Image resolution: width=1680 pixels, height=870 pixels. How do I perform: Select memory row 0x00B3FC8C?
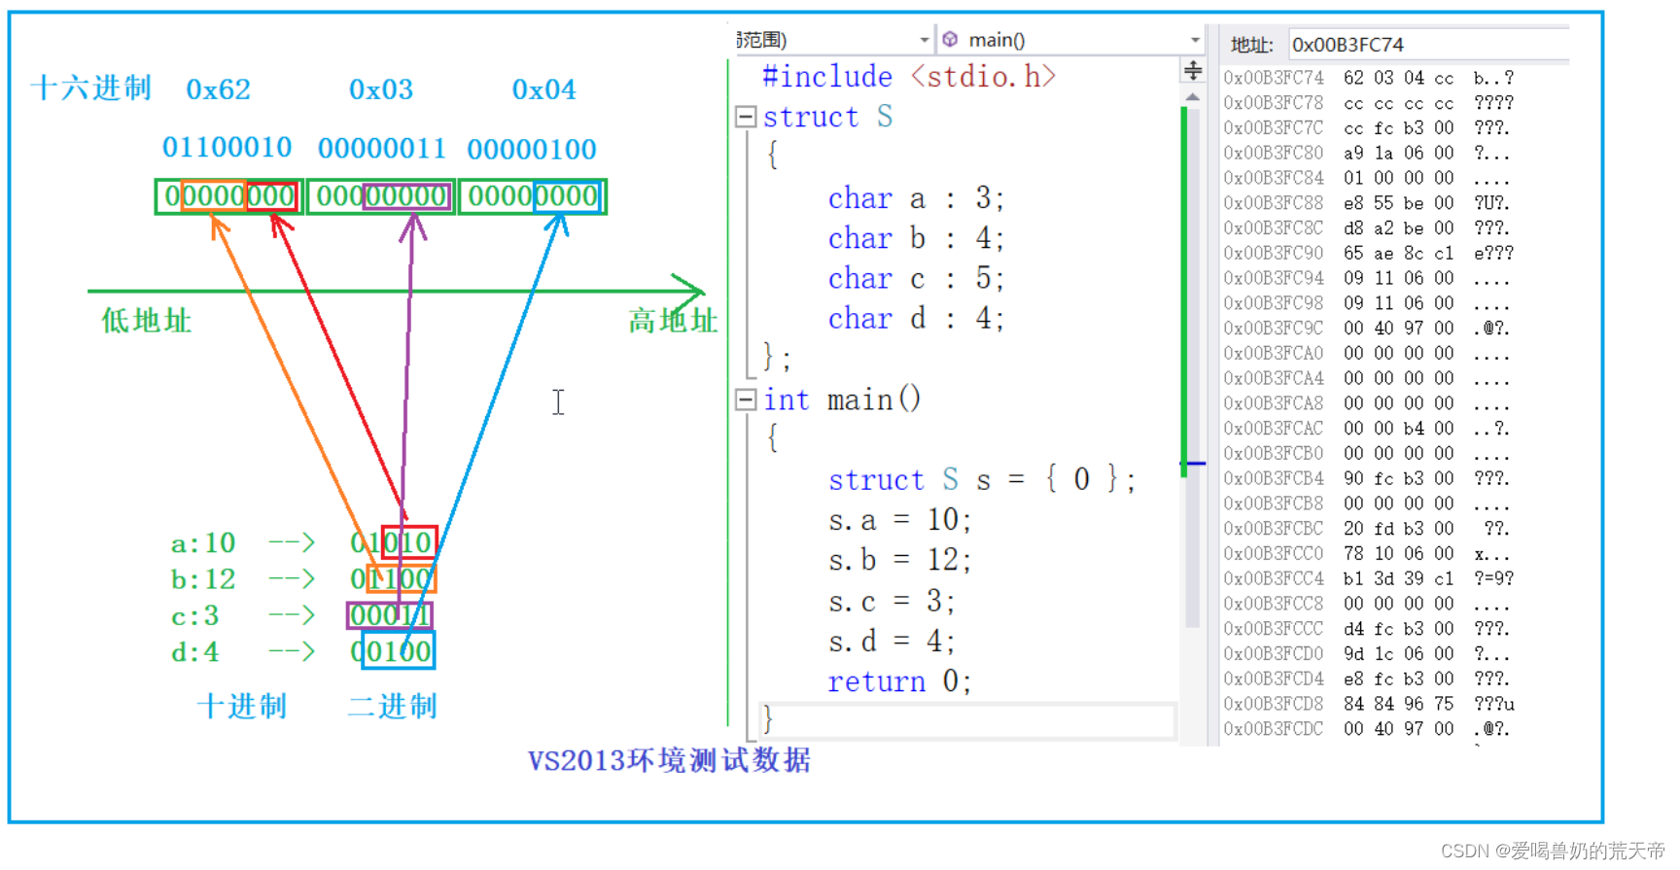(x=1369, y=228)
